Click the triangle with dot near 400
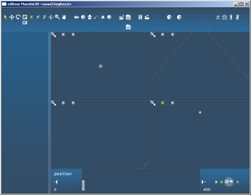 point(203,182)
